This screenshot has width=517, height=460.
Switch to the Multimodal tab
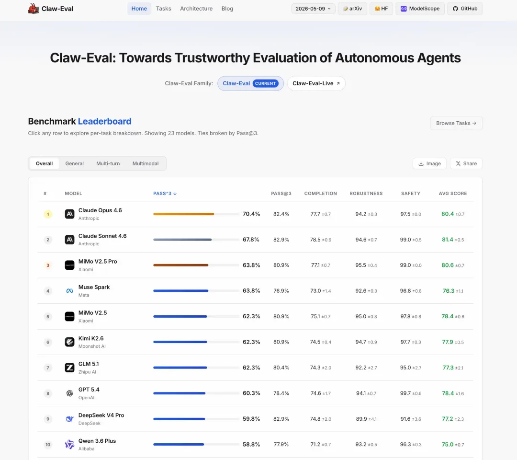(x=146, y=163)
